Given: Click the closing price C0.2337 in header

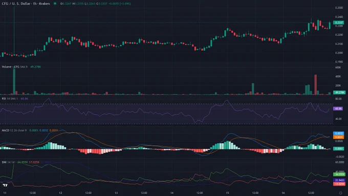Looking at the screenshot, I should (102, 4).
